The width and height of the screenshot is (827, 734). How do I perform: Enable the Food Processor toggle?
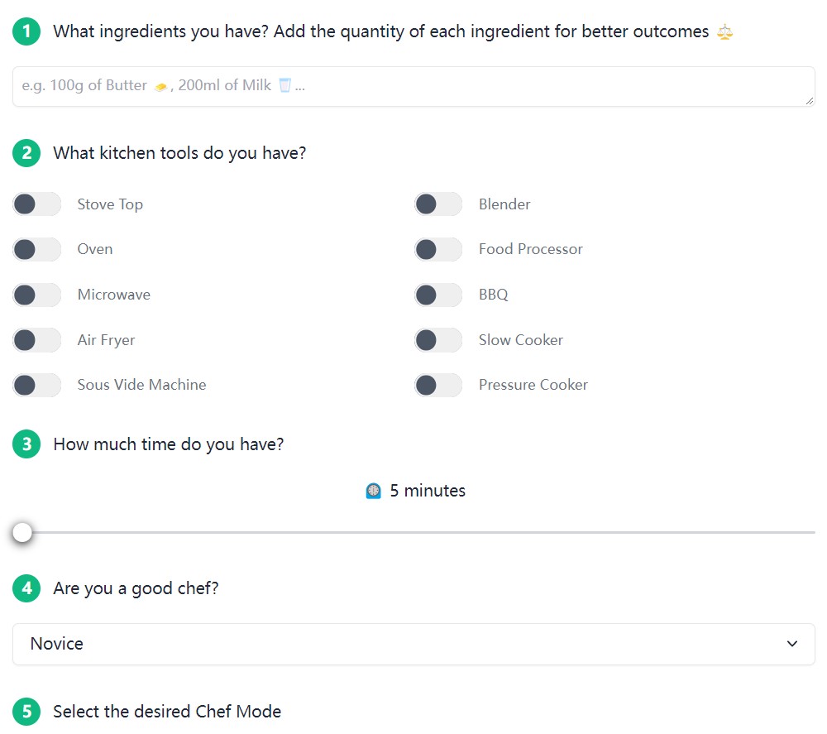pos(438,249)
